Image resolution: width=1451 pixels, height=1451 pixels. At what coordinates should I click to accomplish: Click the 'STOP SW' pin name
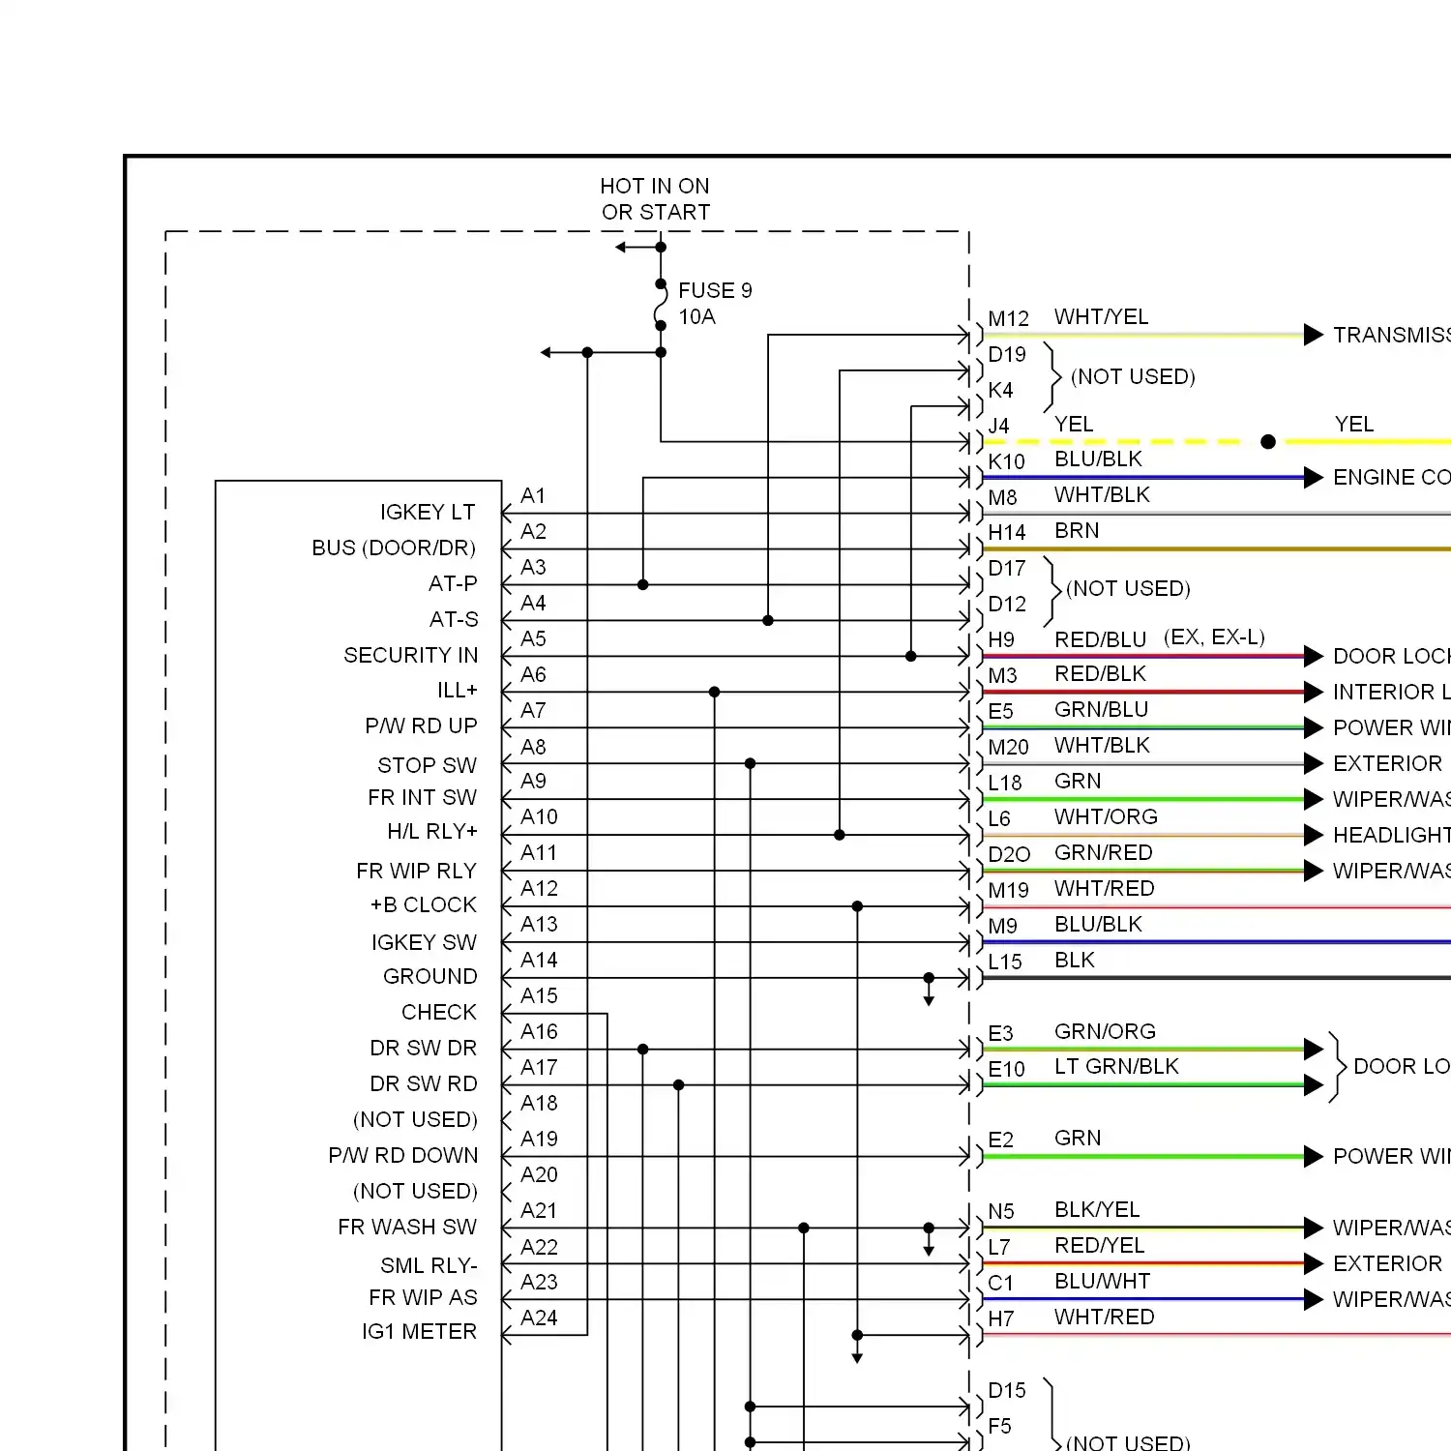coord(427,765)
